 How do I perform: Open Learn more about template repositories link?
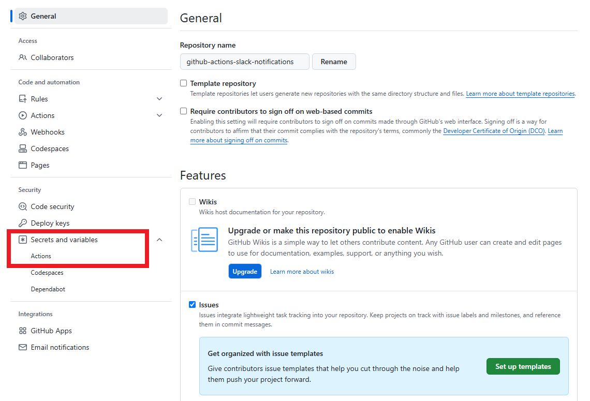(520, 94)
